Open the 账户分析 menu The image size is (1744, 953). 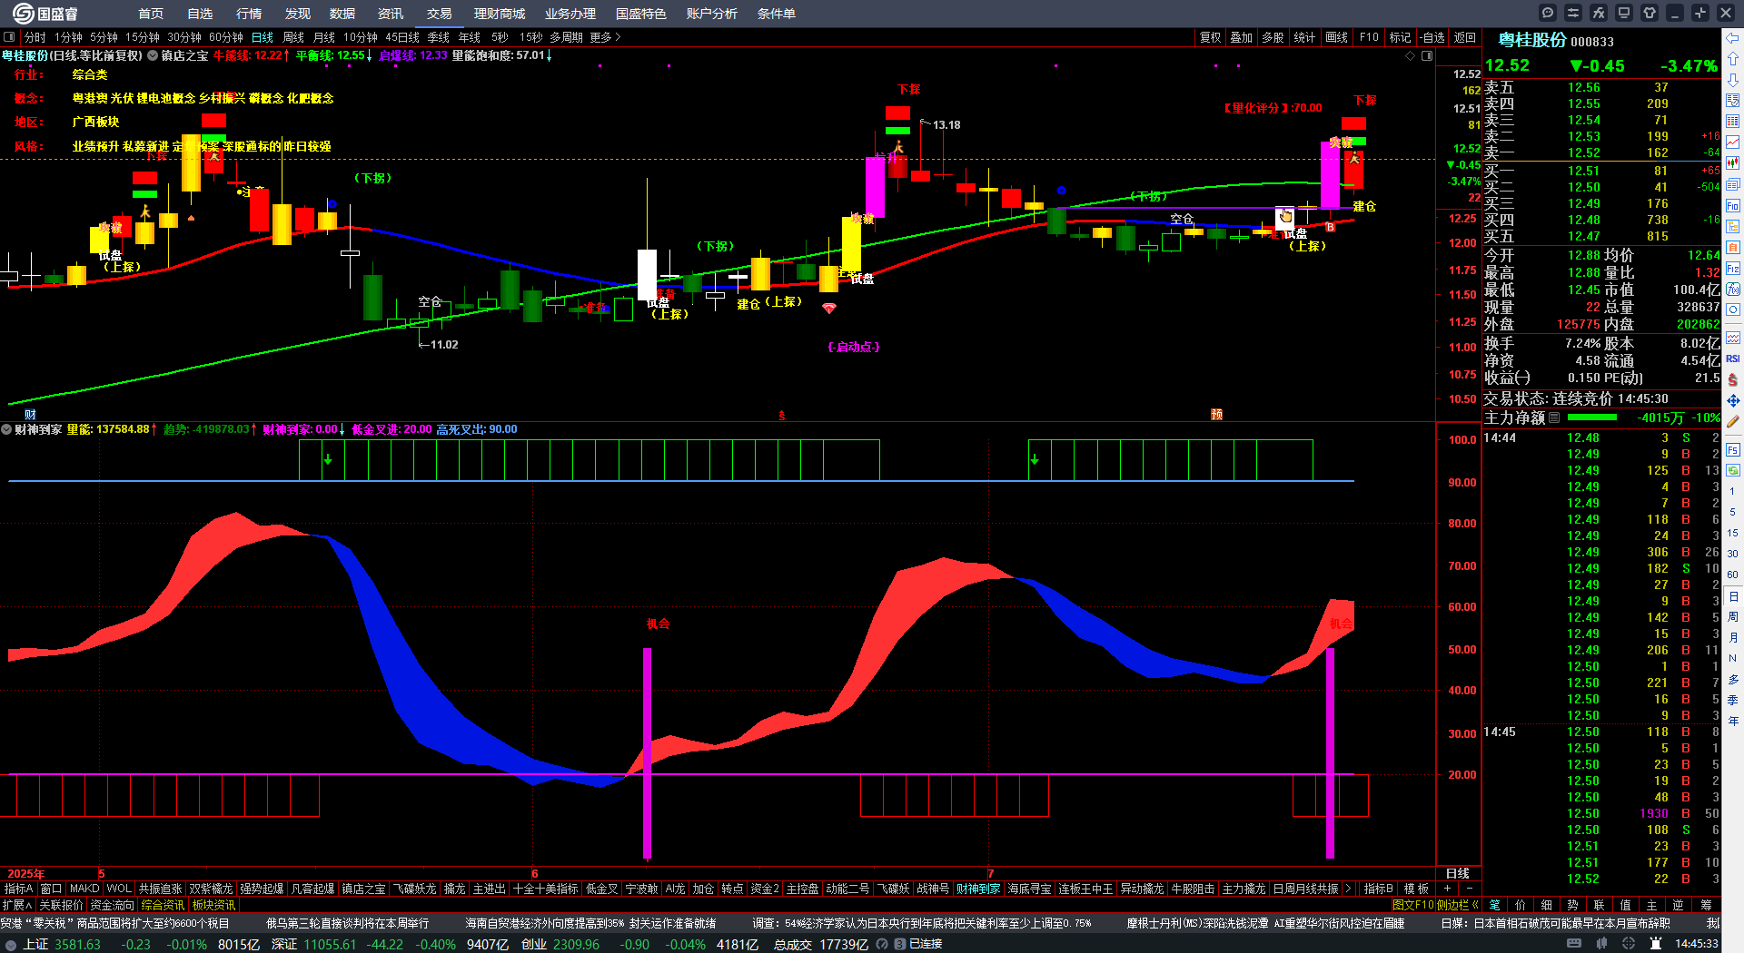click(x=712, y=14)
